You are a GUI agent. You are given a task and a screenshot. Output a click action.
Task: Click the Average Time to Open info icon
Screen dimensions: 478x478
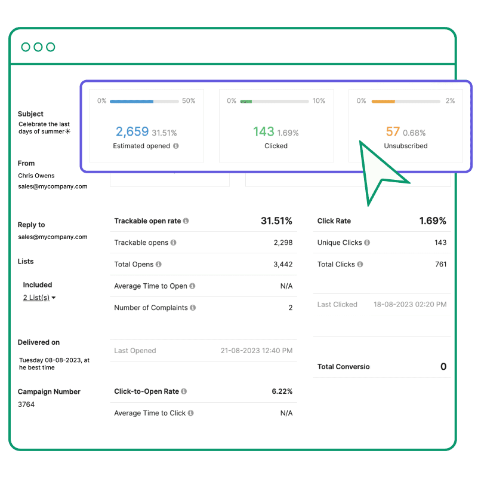192,286
